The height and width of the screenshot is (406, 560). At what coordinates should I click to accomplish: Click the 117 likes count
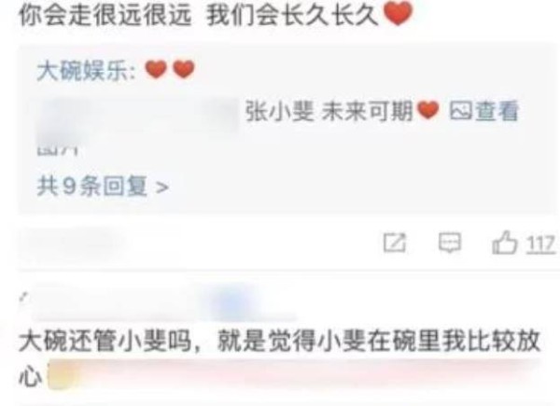540,245
